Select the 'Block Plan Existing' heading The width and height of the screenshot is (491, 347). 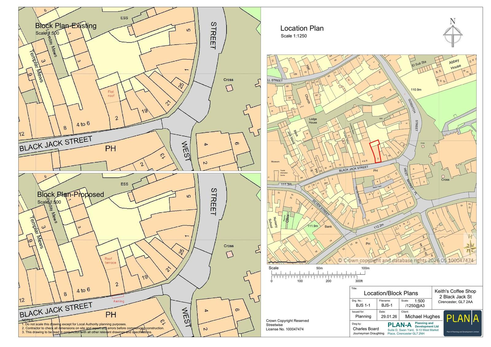pyautogui.click(x=66, y=26)
